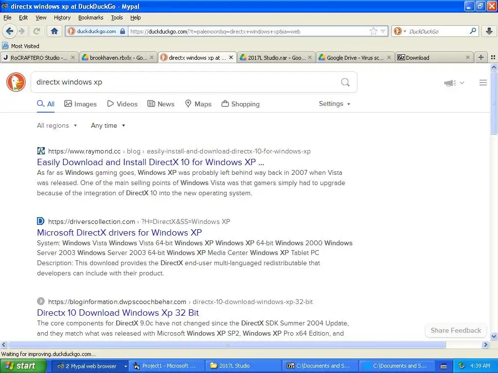This screenshot has width=498, height=373.
Task: Click the duckduckgo.com site identity button
Action: tap(97, 31)
